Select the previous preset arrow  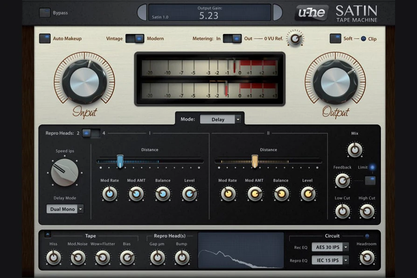tap(142, 12)
